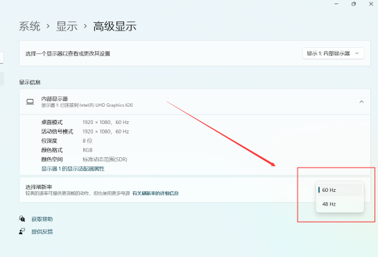Select the 60 Hz refresh rate option
This screenshot has width=378, height=257.
click(340, 190)
